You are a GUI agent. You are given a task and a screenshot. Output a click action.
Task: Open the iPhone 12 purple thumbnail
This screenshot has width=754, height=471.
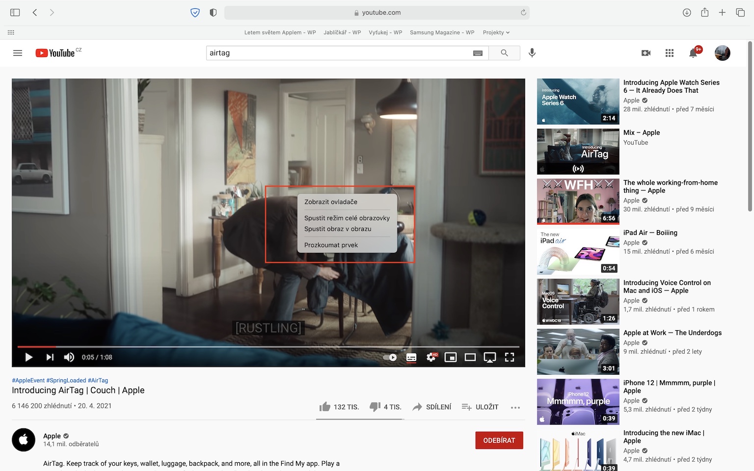coord(578,402)
